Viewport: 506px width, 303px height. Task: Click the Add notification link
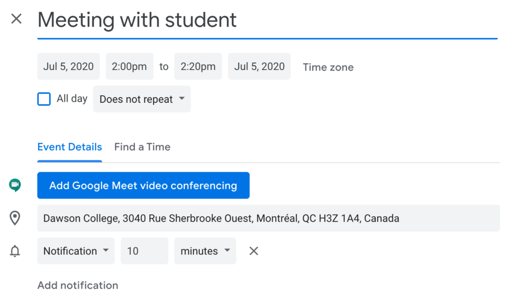(78, 285)
